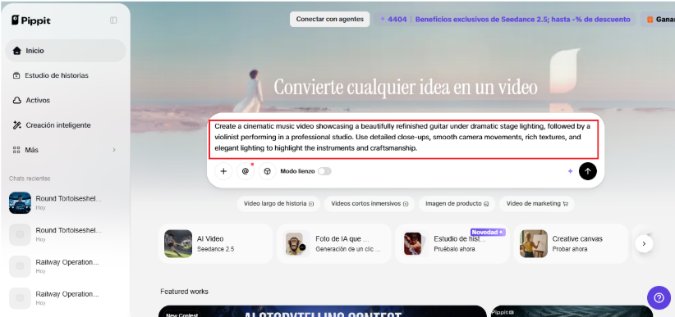The height and width of the screenshot is (317, 675).
Task: Click Chats recientes label
Action: point(30,179)
